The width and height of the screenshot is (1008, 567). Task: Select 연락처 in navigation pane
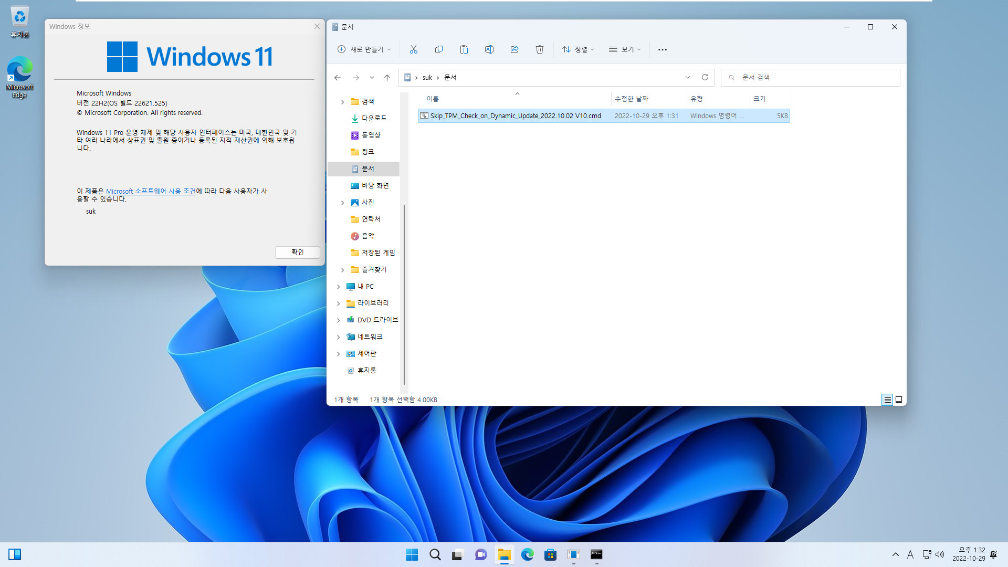365,219
